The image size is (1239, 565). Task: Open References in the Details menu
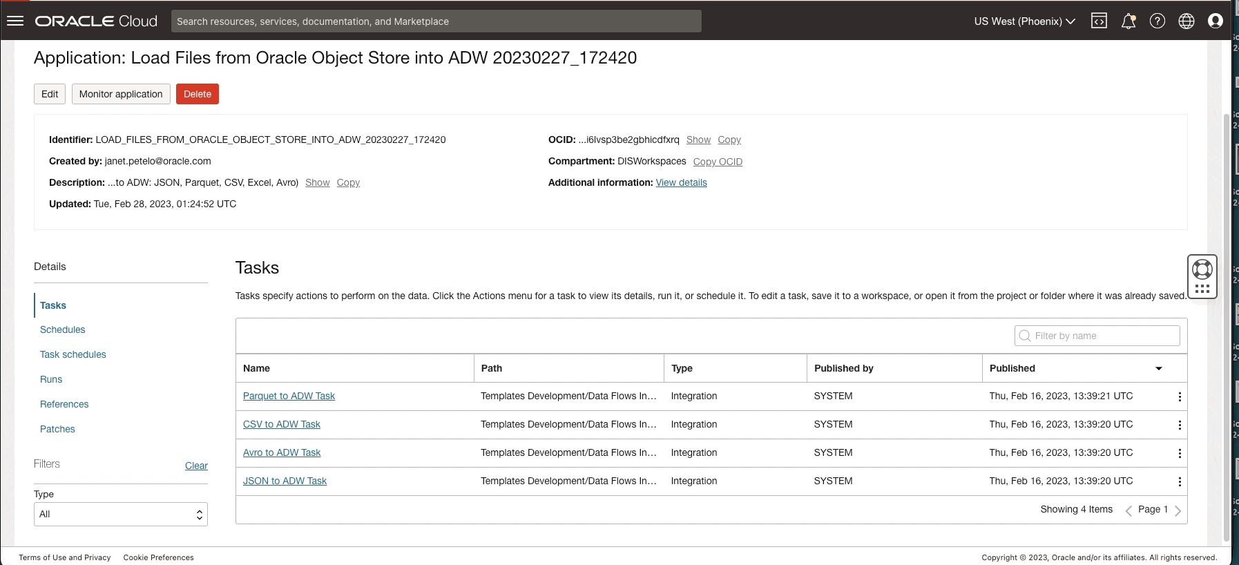64,404
